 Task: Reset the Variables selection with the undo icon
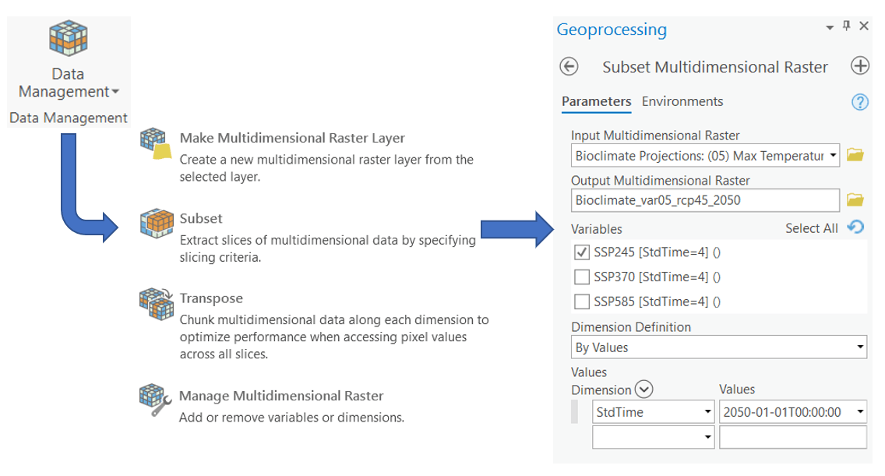(857, 227)
